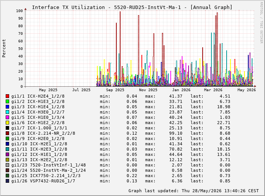
Task: Select the gi1/25 ICX7750-2.214_1/2/3 label
Action: click(x=46, y=176)
